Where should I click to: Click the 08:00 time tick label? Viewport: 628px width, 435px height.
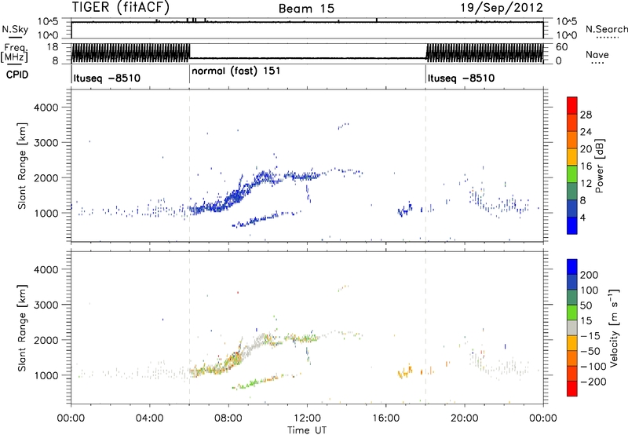228,419
